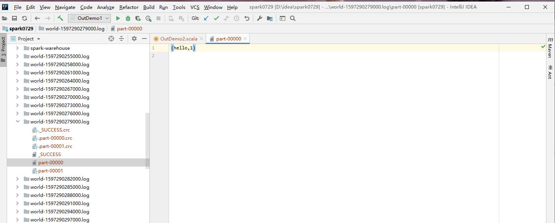The width and height of the screenshot is (555, 223).
Task: Click the grey Stop square icon
Action: (158, 18)
